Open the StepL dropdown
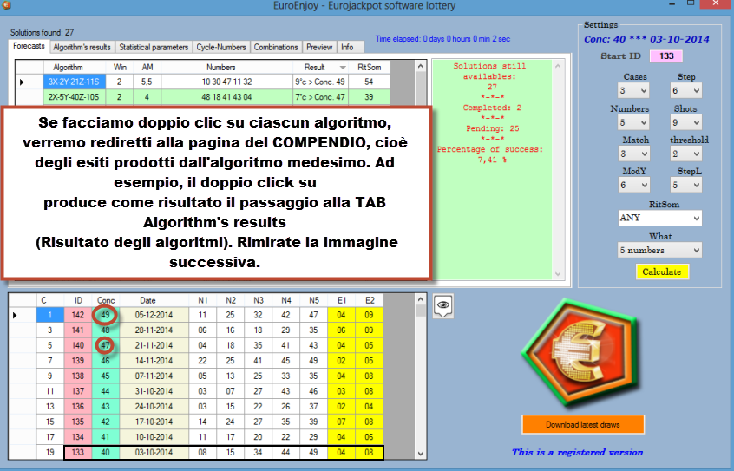The height and width of the screenshot is (471, 734). tap(686, 185)
